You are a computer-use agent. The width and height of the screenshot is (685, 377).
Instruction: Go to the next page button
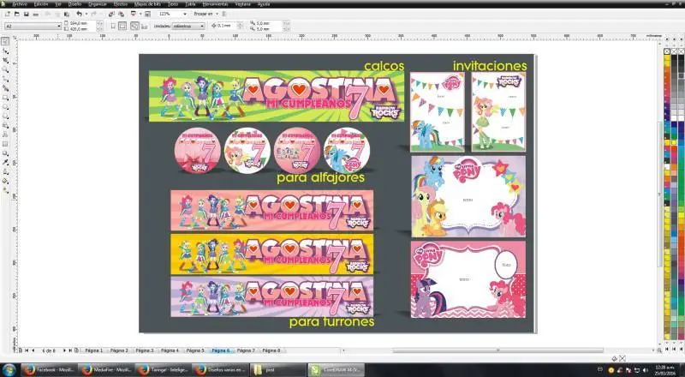(64, 350)
